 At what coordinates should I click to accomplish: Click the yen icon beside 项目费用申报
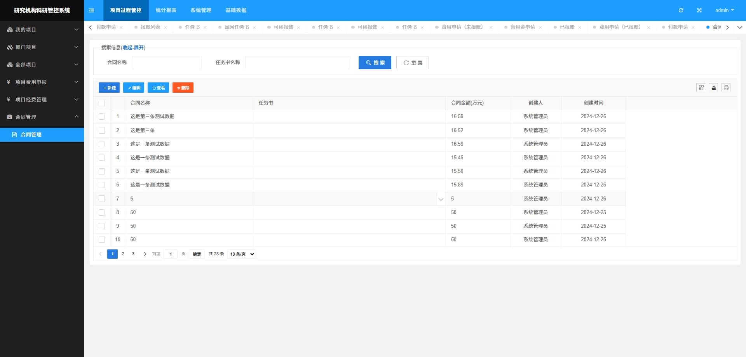[x=9, y=82]
